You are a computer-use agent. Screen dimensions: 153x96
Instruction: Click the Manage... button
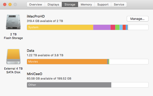(x=137, y=19)
